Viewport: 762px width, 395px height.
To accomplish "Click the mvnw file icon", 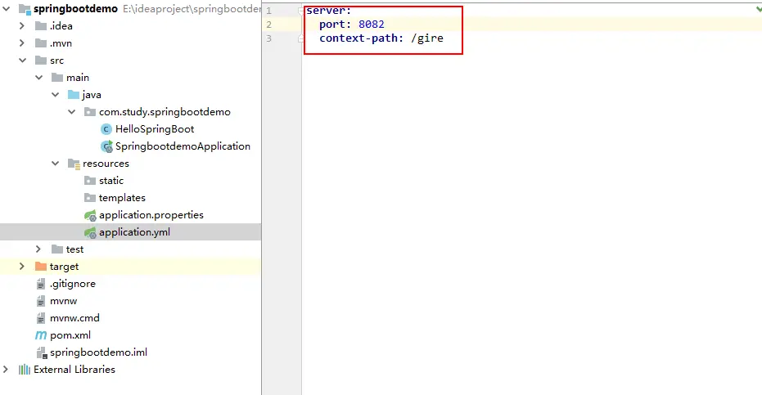I will 41,301.
